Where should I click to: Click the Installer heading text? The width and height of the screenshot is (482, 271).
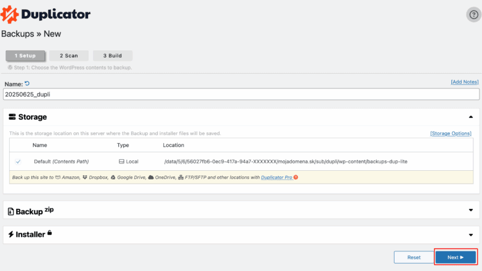[30, 235]
